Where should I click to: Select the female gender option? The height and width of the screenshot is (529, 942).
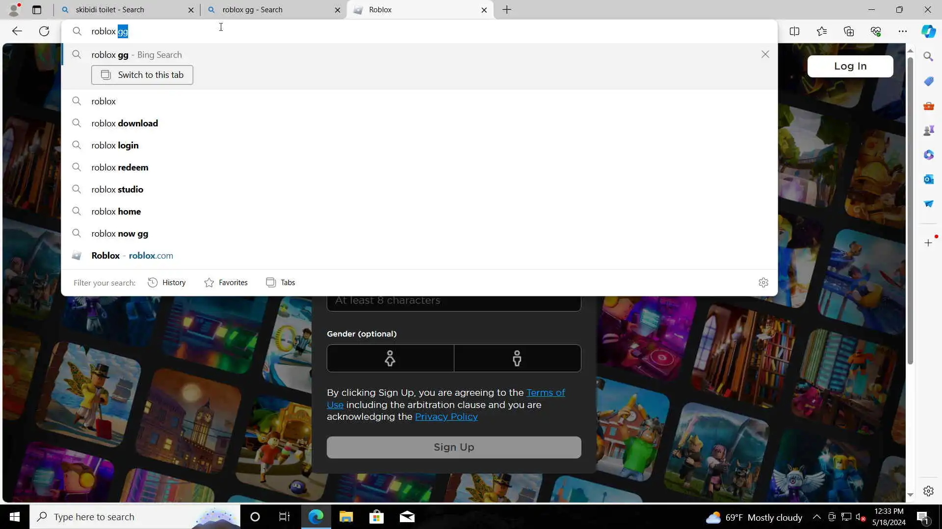tap(390, 358)
